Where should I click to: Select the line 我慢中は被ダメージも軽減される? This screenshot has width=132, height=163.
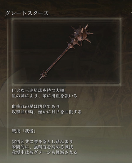coord(44,152)
